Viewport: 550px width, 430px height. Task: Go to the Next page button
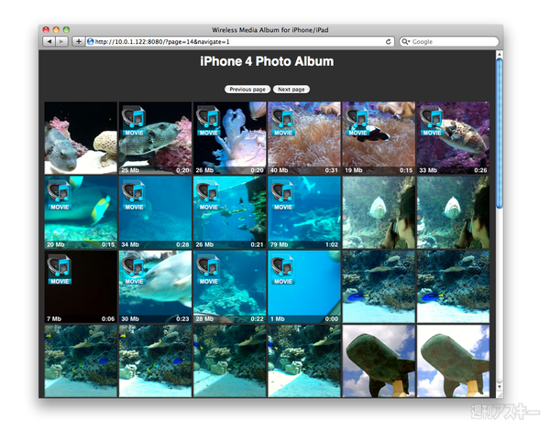291,90
